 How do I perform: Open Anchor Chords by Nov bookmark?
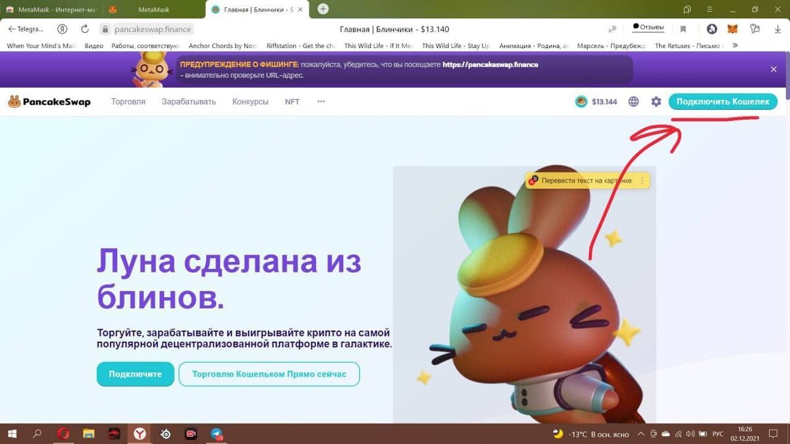tap(223, 46)
